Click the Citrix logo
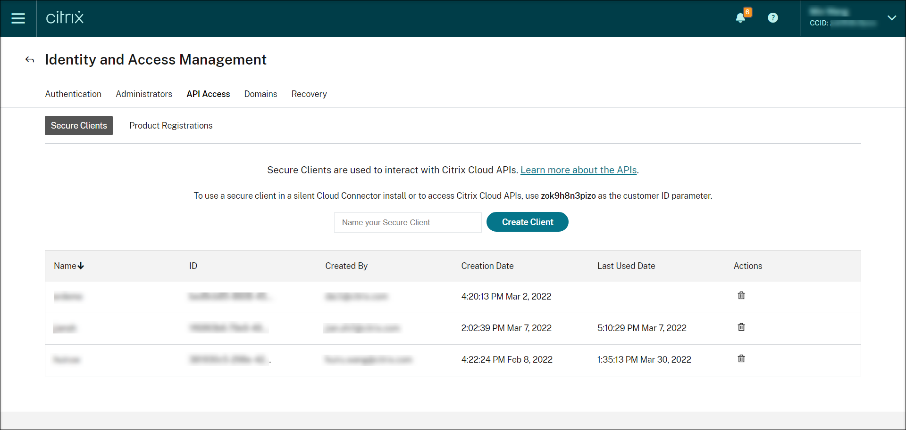 point(65,18)
